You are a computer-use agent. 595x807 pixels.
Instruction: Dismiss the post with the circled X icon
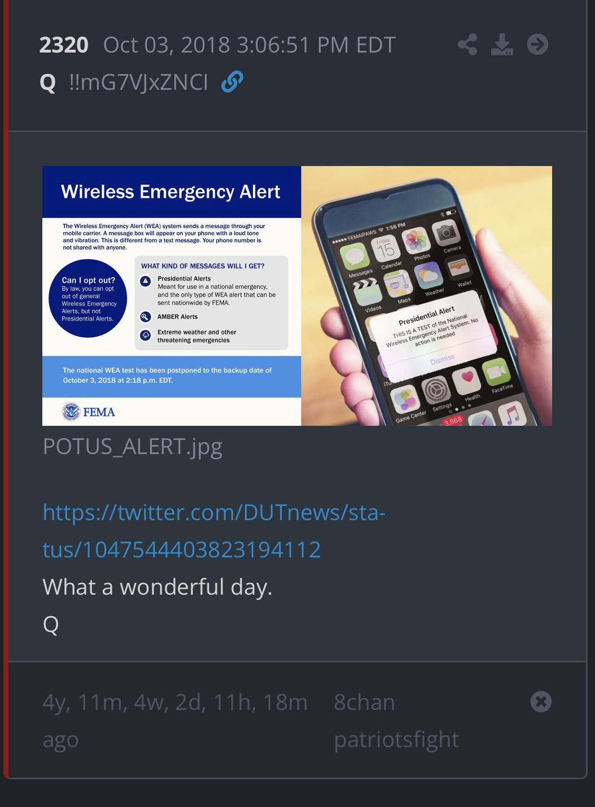541,701
